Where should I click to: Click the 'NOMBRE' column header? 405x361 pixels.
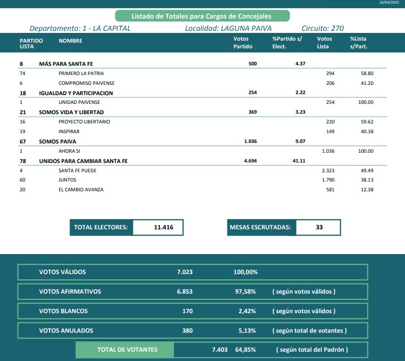71,41
